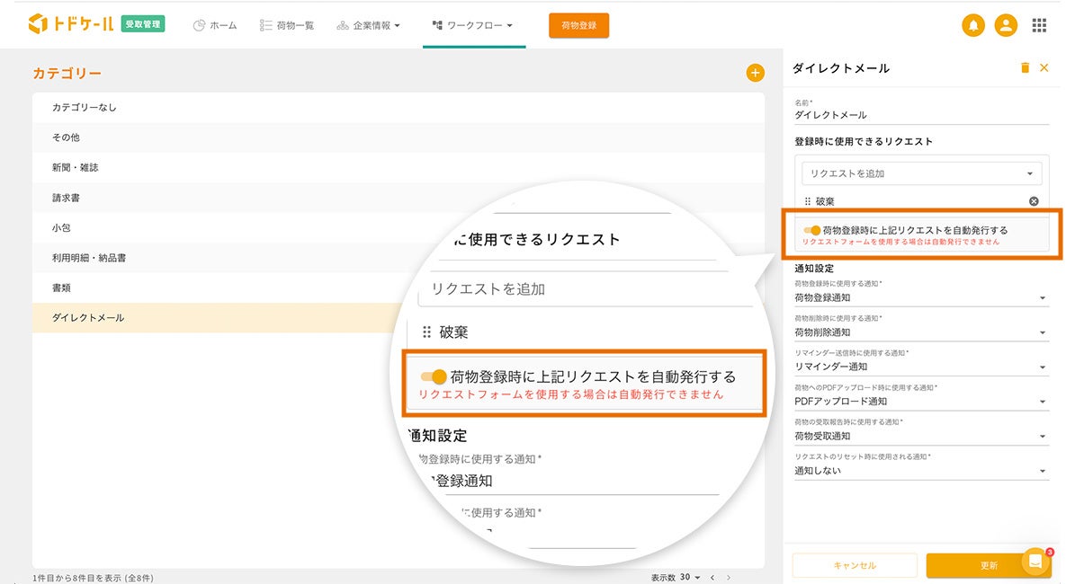Close the ダイレクトメール side panel
Image resolution: width=1075 pixels, height=584 pixels.
click(x=1044, y=67)
